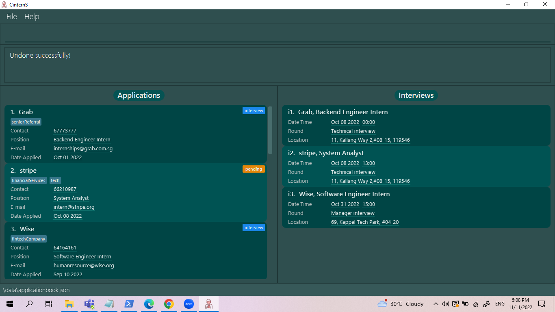
Task: Click i2 round Technical interview
Action: click(x=353, y=172)
